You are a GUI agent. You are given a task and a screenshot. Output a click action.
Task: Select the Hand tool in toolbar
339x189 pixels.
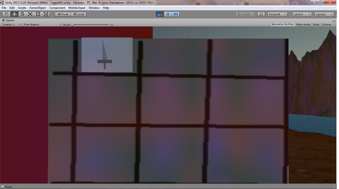tap(6, 14)
